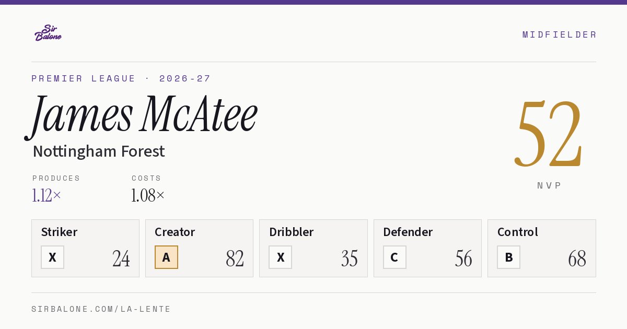The height and width of the screenshot is (329, 627).
Task: Click the club name Nottingham Forest
Action: click(99, 151)
